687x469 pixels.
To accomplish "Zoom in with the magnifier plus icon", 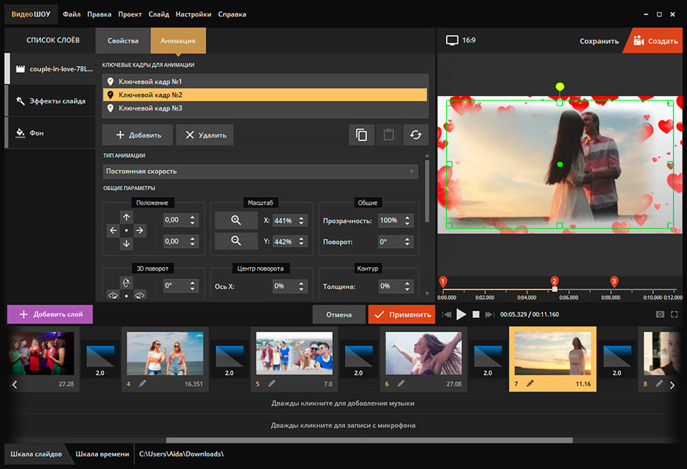I will point(236,220).
